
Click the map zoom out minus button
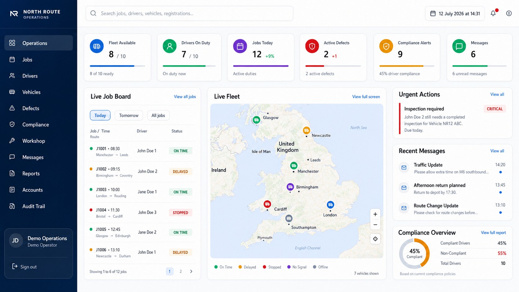click(375, 225)
